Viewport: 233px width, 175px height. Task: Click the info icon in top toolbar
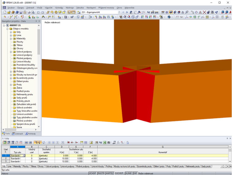(x=208, y=12)
